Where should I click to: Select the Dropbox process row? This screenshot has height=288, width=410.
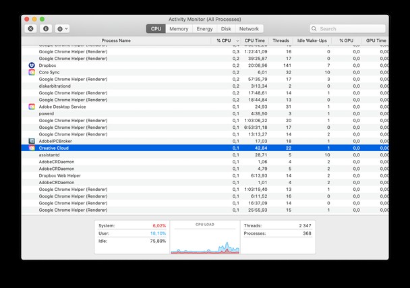click(x=205, y=65)
